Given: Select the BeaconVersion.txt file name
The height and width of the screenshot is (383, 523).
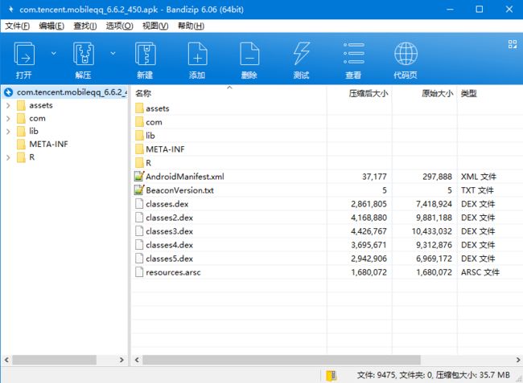Looking at the screenshot, I should (x=179, y=190).
